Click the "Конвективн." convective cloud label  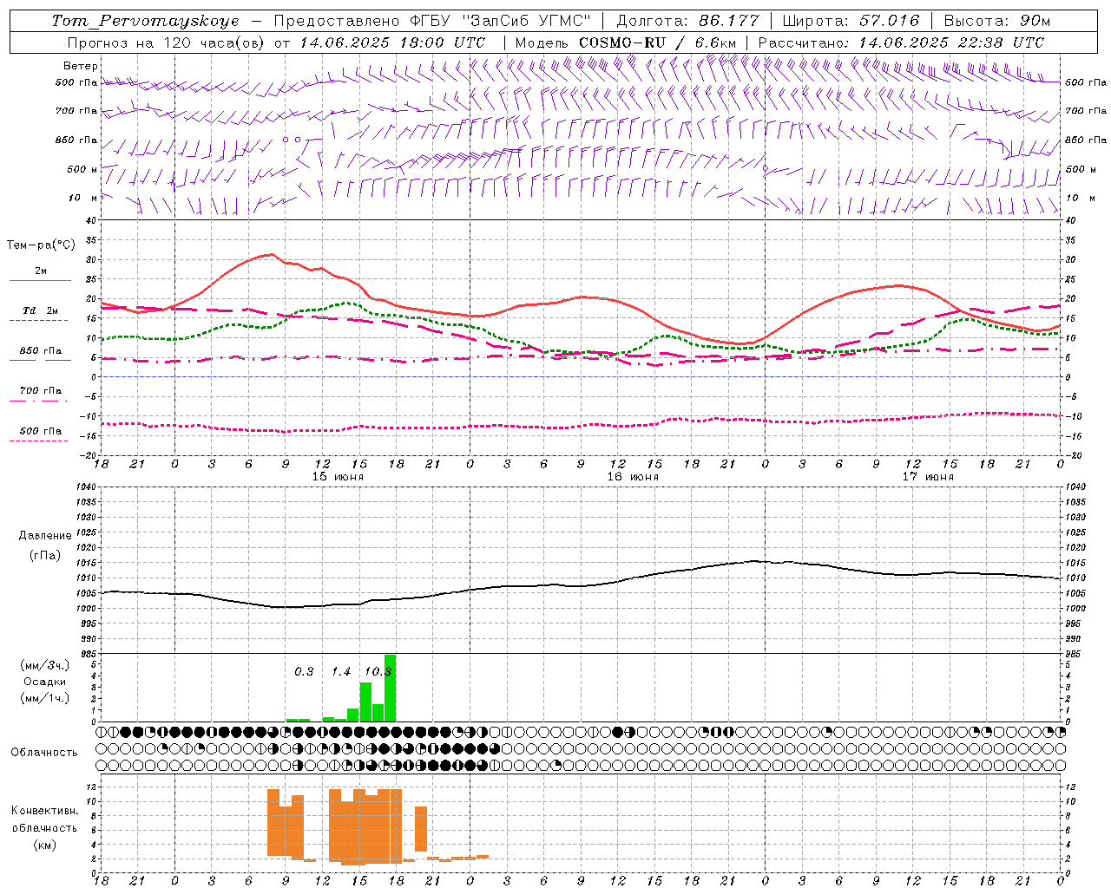pyautogui.click(x=44, y=811)
